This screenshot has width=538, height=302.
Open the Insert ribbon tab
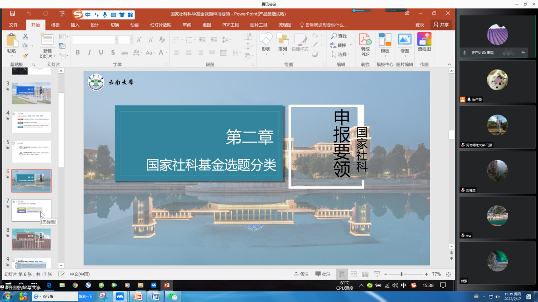click(75, 25)
